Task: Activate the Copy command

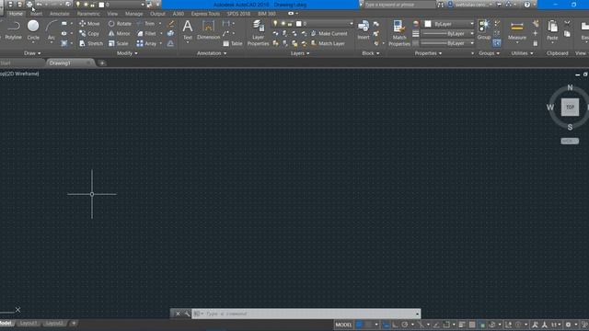Action: tap(89, 33)
